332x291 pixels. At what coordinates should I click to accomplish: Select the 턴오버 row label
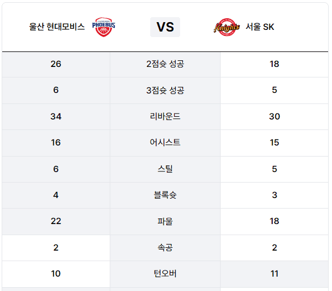pyautogui.click(x=165, y=274)
